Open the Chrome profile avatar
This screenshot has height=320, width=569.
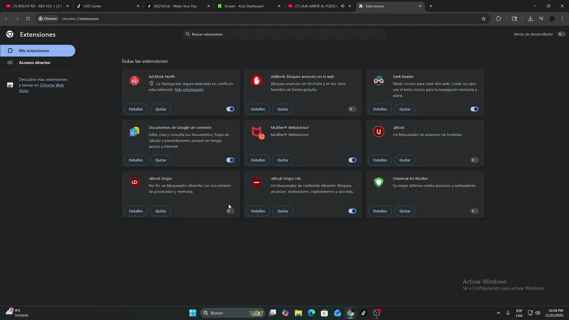pos(552,19)
